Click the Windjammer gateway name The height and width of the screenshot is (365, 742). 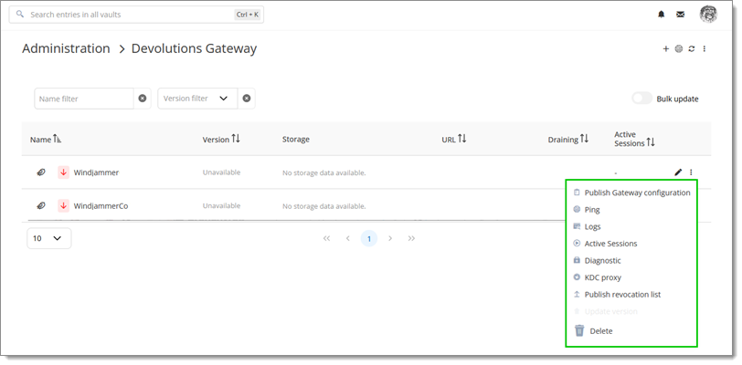coord(96,172)
